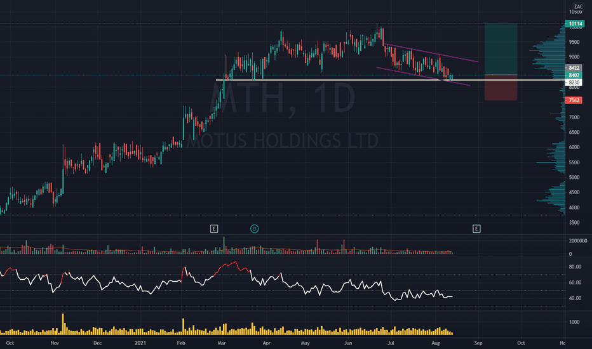592x349 pixels.
Task: Select the green 8402 last price label
Action: 574,75
